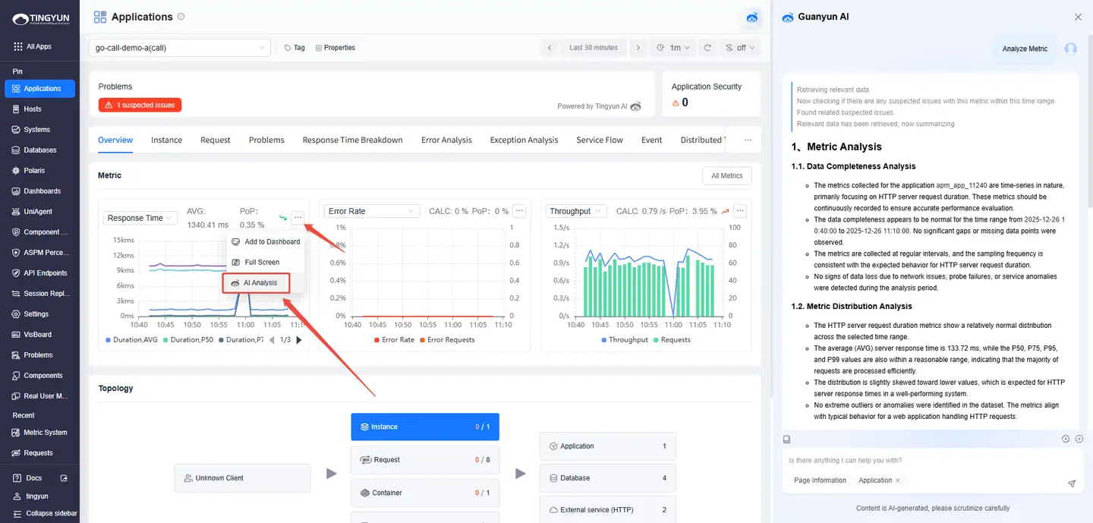Click the send message paper plane icon

click(x=1072, y=483)
